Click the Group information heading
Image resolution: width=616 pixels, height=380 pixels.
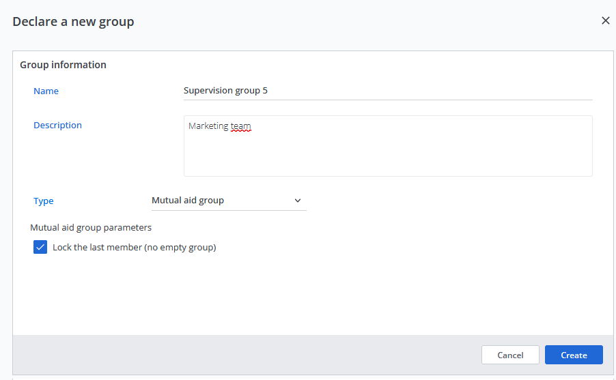63,65
